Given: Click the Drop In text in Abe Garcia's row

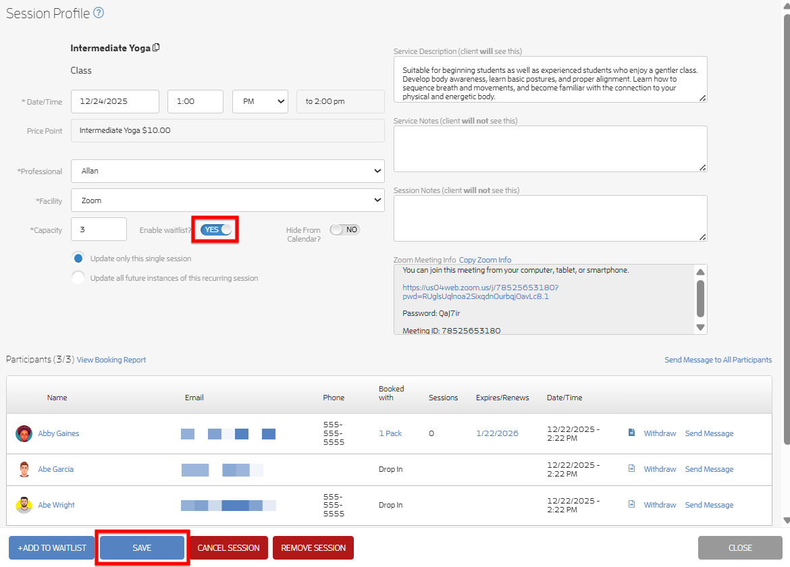Looking at the screenshot, I should pyautogui.click(x=390, y=469).
